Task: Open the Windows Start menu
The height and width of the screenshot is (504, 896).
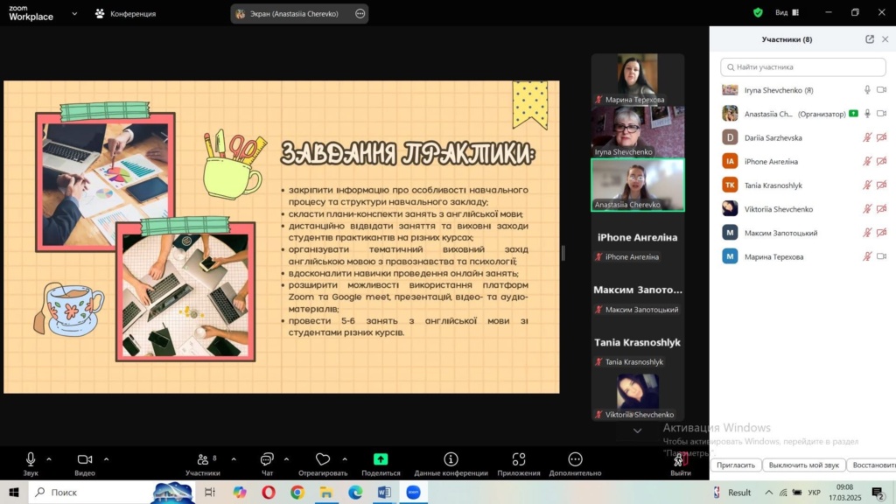Action: [14, 492]
